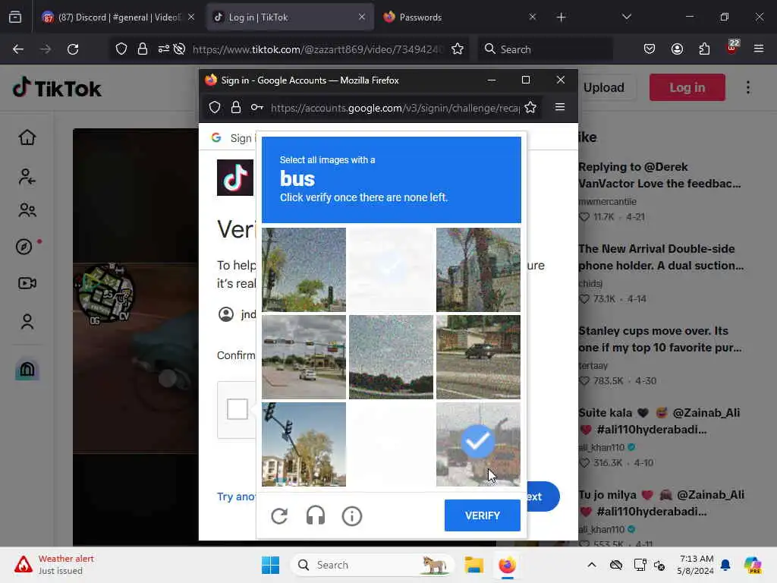Reload the TikTok page
This screenshot has width=777, height=583.
point(73,49)
